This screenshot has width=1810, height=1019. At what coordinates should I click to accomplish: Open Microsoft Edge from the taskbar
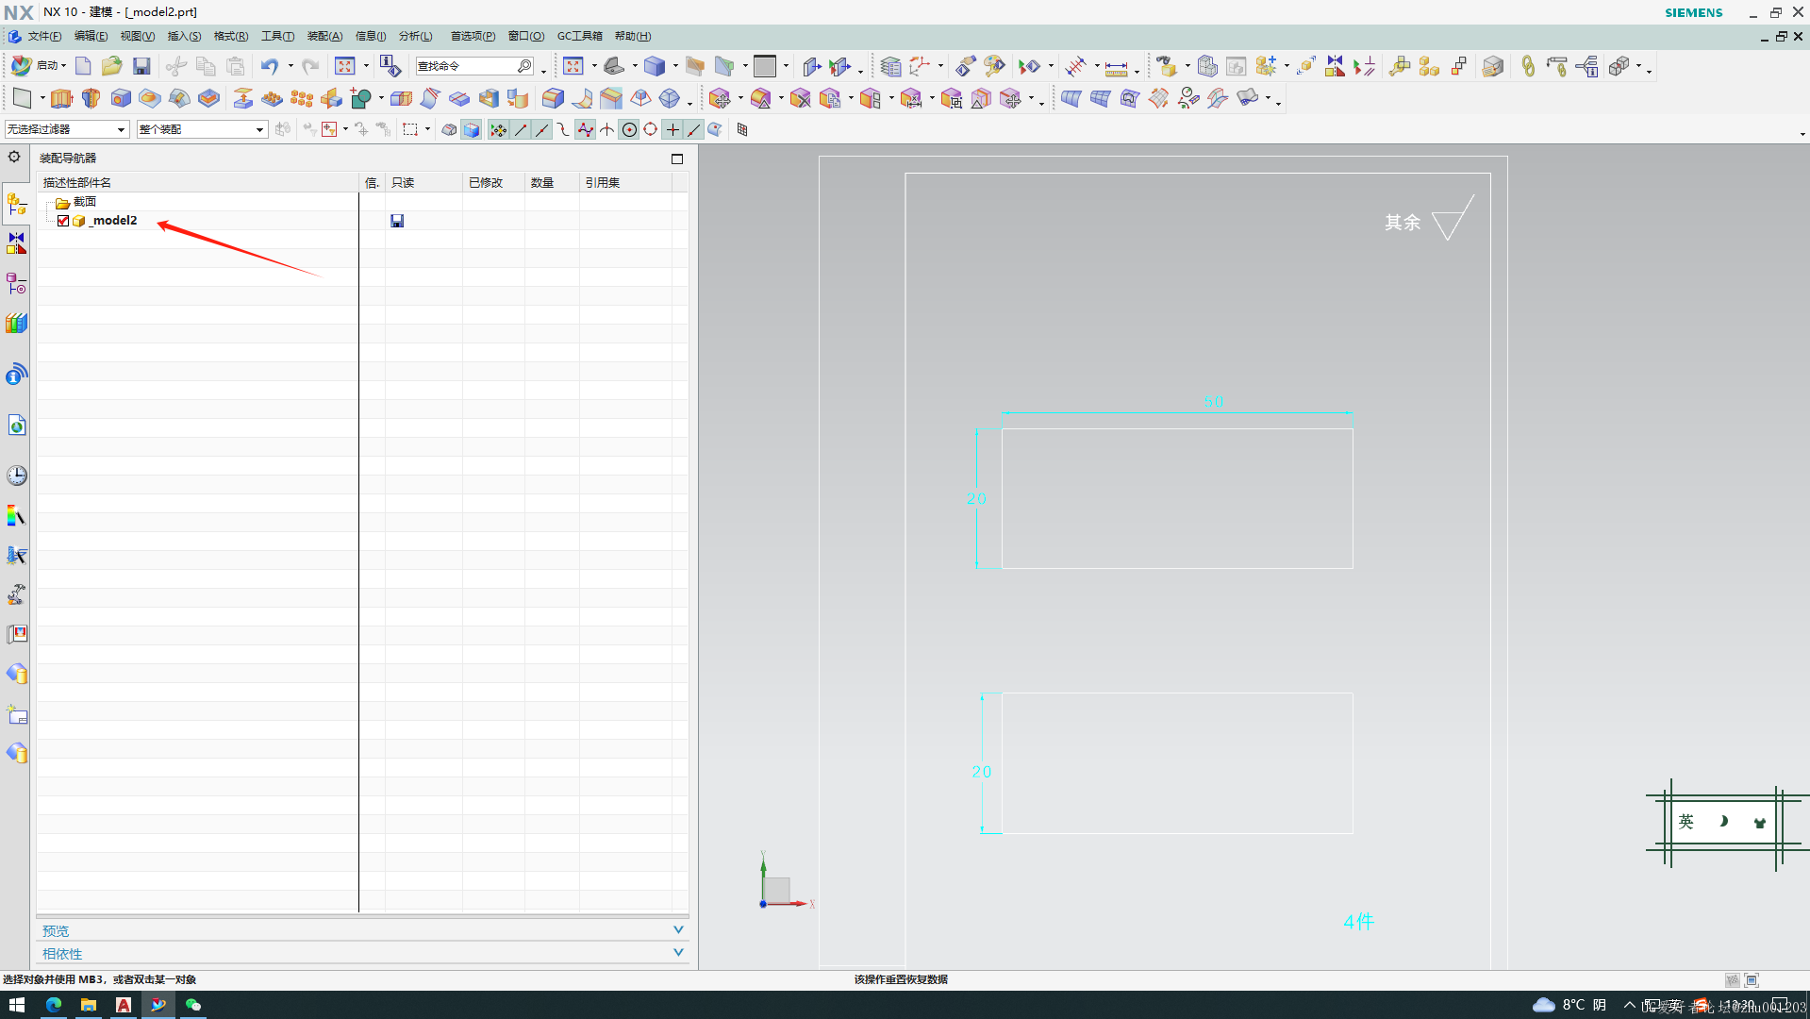(53, 1005)
